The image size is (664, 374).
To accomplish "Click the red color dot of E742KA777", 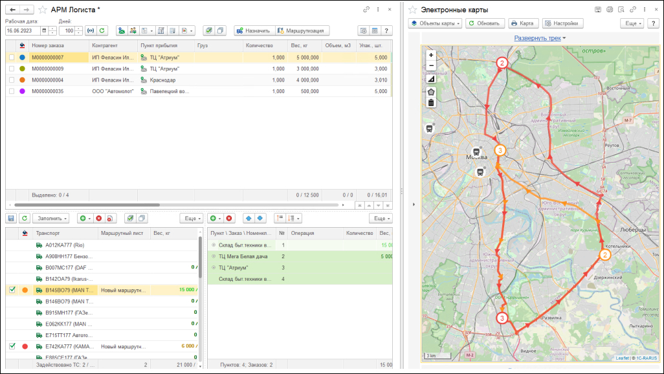I will pos(25,346).
